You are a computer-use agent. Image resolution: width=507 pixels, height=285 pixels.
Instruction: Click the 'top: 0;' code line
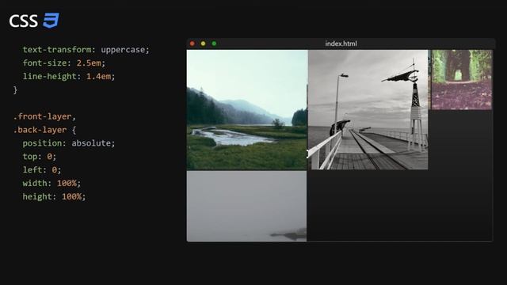[x=40, y=157]
